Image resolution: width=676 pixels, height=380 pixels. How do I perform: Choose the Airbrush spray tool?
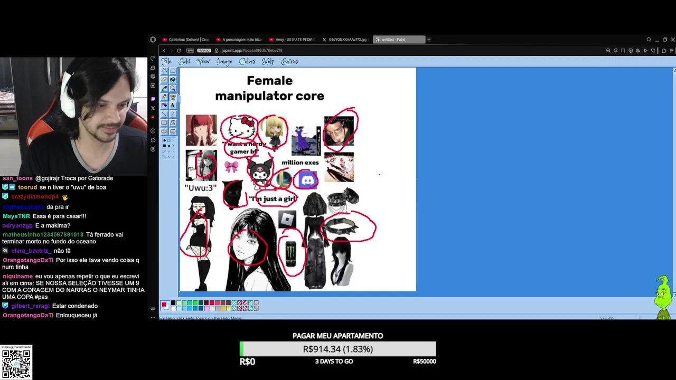point(164,106)
